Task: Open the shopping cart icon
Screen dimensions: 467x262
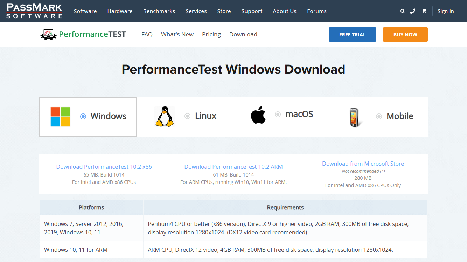Action: (424, 11)
